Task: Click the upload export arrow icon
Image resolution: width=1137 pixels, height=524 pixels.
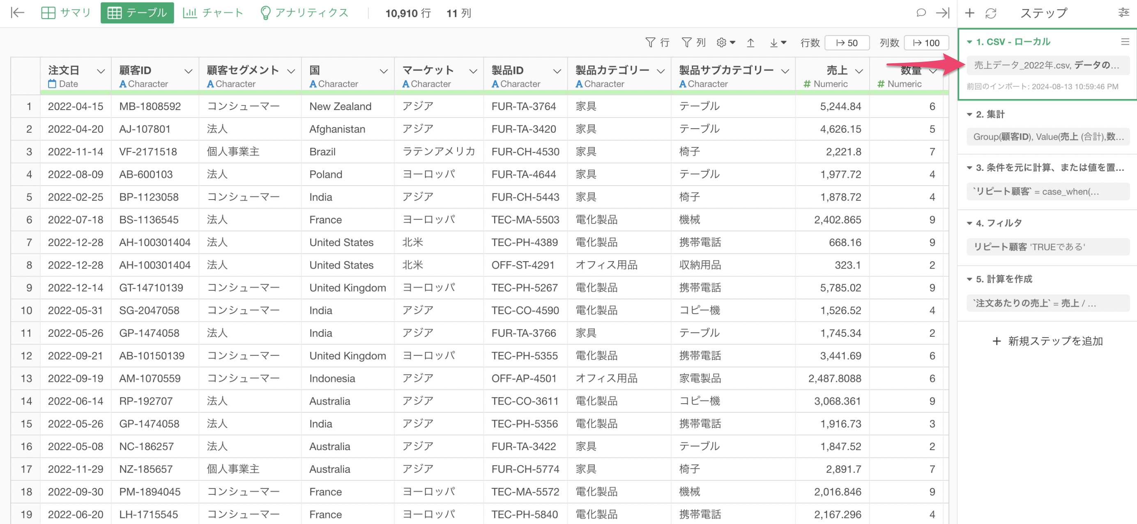Action: click(x=750, y=43)
